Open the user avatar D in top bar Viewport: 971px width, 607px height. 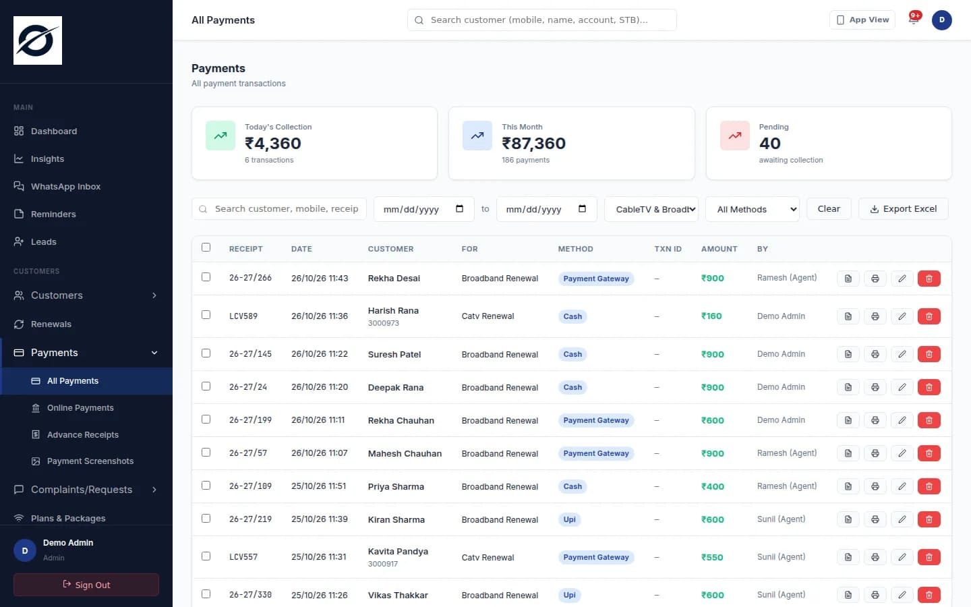pos(942,20)
